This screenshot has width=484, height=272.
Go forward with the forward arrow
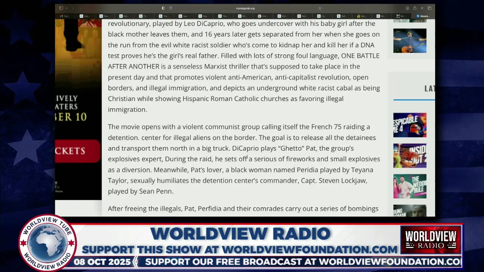tap(80, 8)
